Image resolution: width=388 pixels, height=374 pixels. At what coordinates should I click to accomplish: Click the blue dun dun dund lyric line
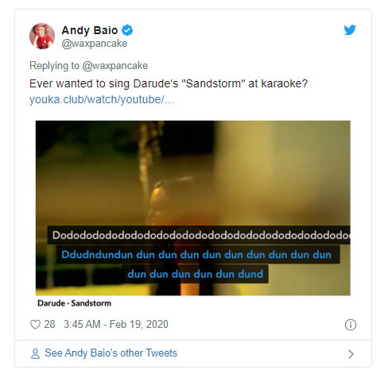point(196,274)
